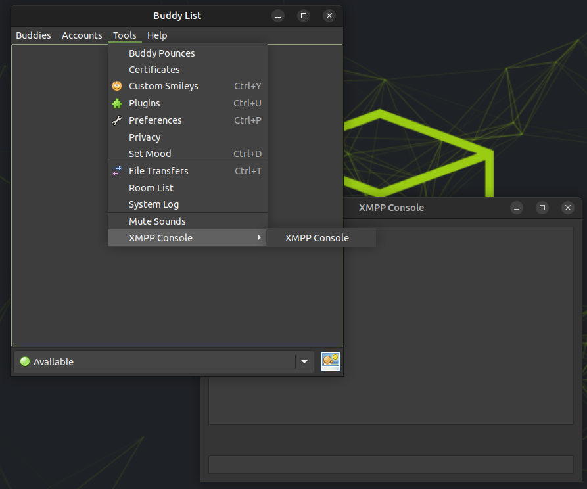Click the green Plugins puzzle piece icon
Screen dimensions: 587x489
[117, 103]
